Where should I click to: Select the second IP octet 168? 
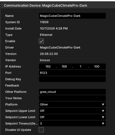(x=64, y=66)
